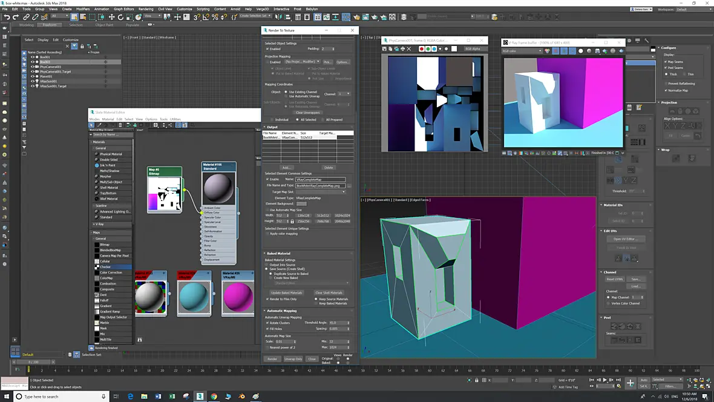Open Google Chrome from the Windows taskbar
The height and width of the screenshot is (402, 714).
(214, 397)
